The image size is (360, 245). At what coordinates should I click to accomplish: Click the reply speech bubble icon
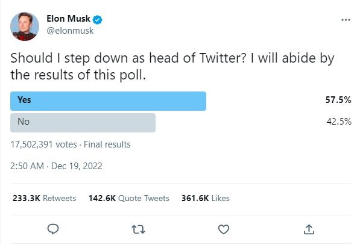tap(53, 229)
